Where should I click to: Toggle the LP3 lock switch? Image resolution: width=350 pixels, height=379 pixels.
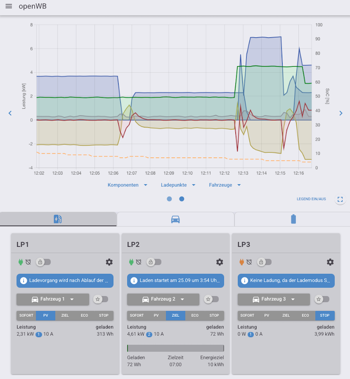(264, 262)
